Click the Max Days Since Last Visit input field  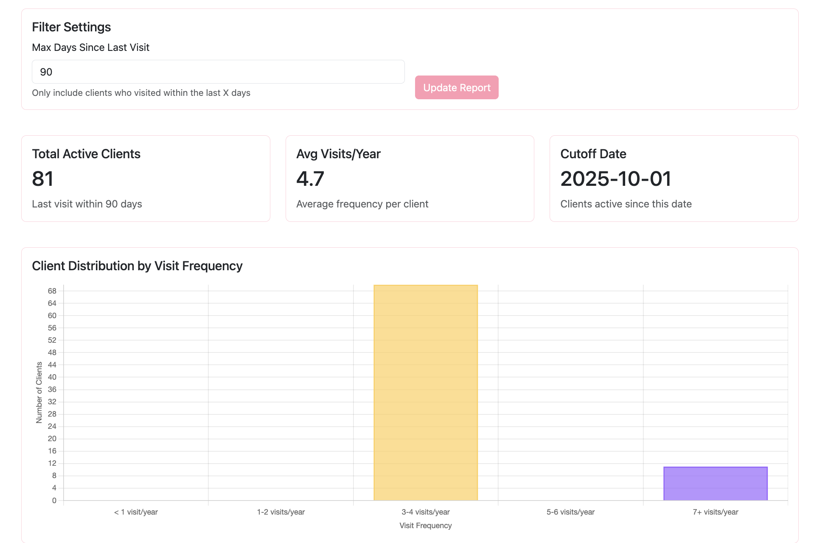(x=218, y=72)
